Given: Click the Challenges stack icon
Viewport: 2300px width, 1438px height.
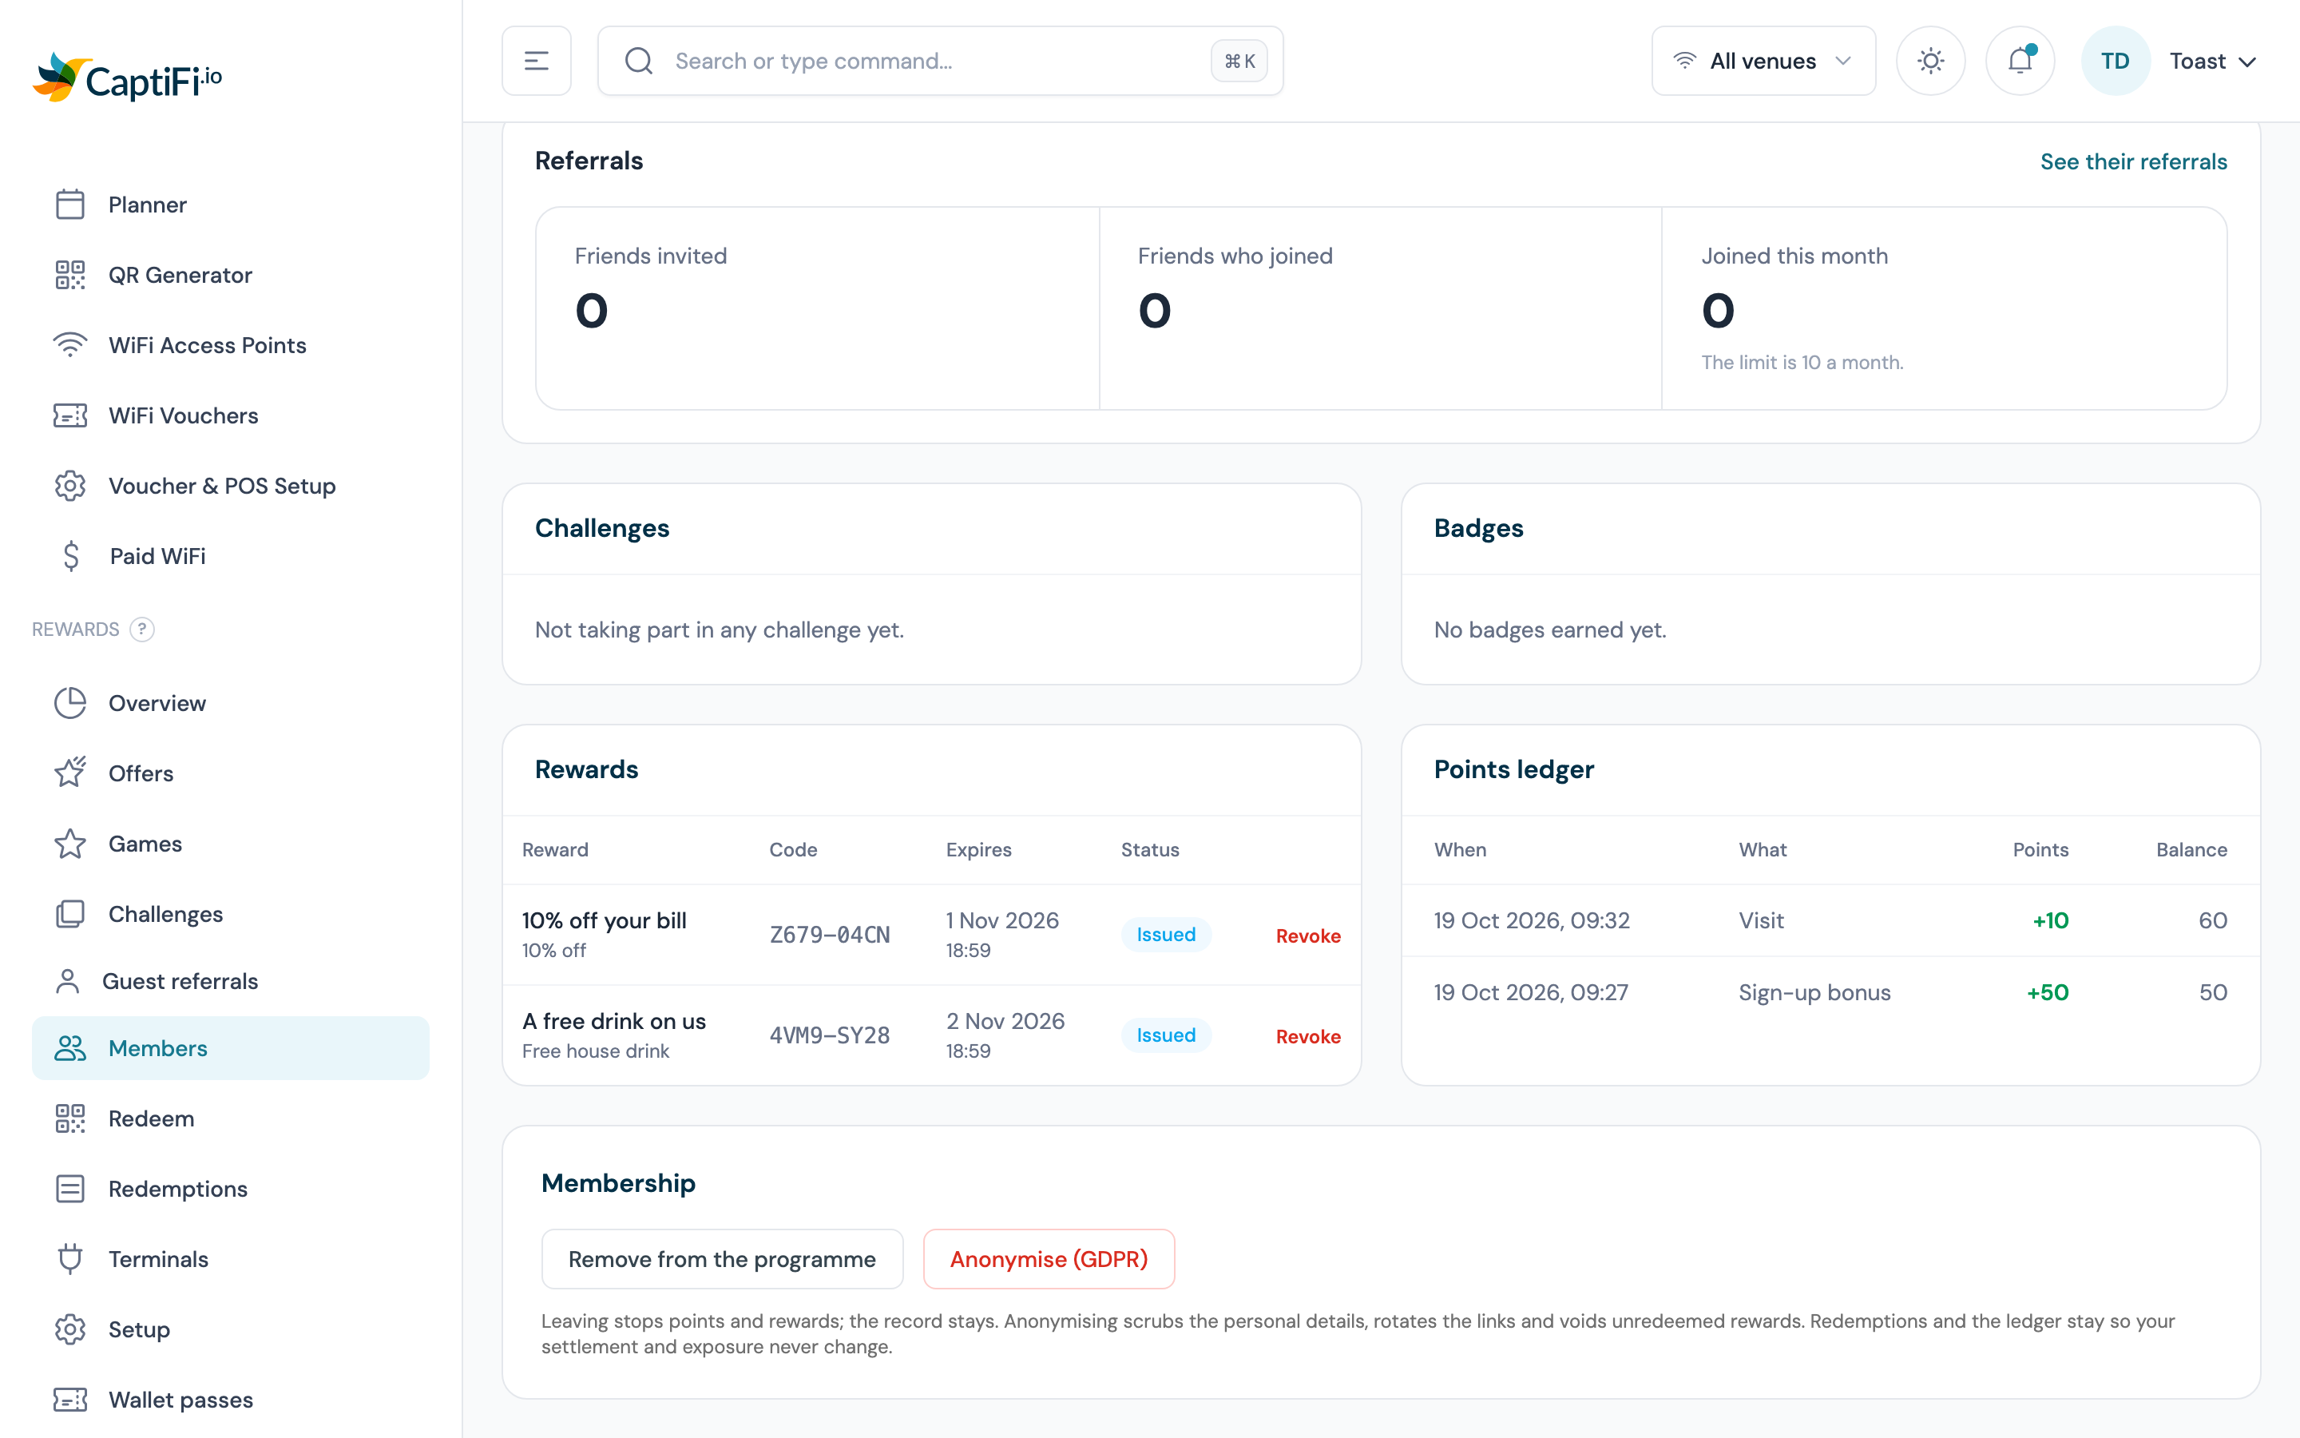Looking at the screenshot, I should (70, 914).
